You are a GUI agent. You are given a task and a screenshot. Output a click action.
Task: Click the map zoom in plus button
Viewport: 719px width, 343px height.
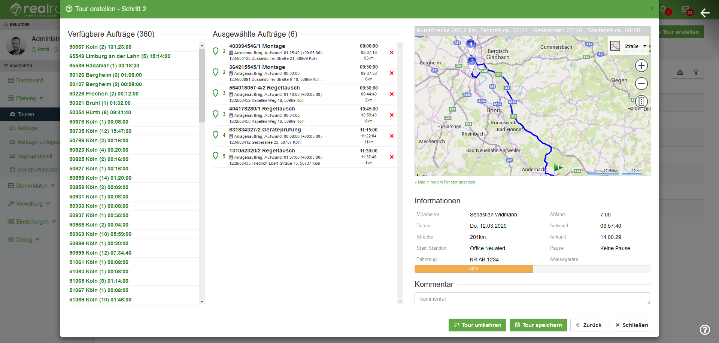click(641, 66)
